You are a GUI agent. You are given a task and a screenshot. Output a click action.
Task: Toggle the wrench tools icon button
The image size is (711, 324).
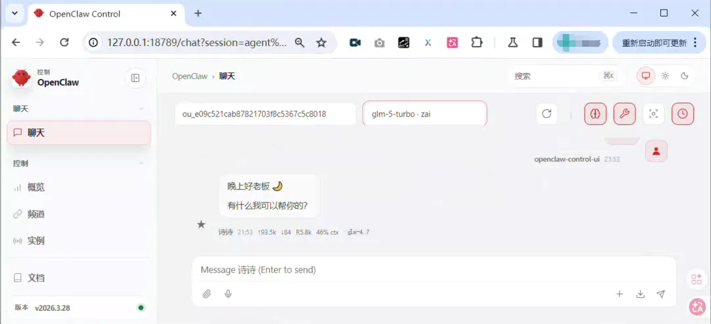pos(624,114)
